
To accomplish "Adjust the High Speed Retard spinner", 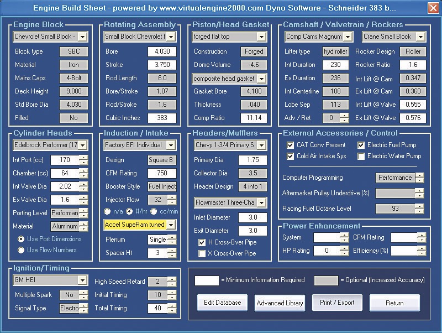I will [x=172, y=282].
